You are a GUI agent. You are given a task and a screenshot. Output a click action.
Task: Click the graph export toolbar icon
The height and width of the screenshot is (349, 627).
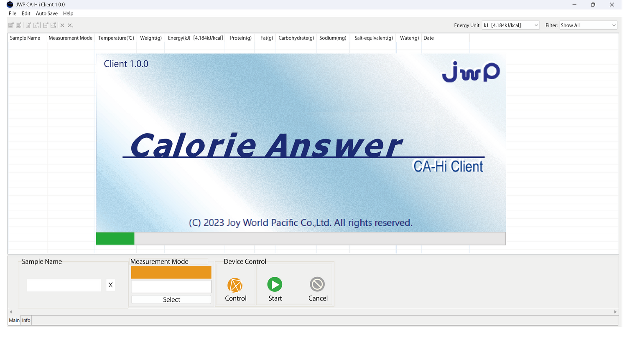coord(46,25)
